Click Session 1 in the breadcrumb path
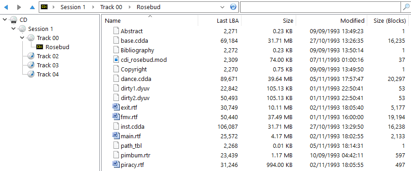This screenshot has height=171, width=411. click(73, 7)
